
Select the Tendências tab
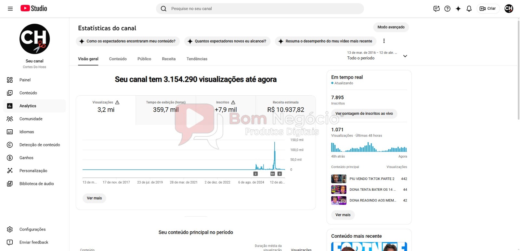coord(197,59)
